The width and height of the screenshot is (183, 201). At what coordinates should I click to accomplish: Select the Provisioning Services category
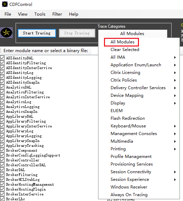click(132, 164)
